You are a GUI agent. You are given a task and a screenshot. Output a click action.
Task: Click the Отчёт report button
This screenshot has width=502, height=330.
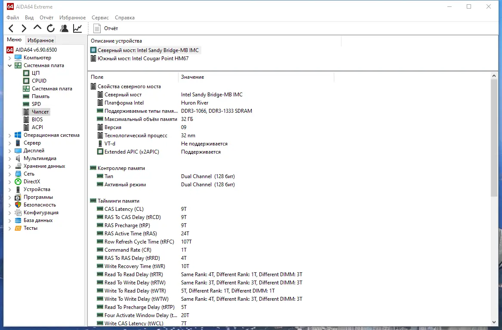[106, 28]
